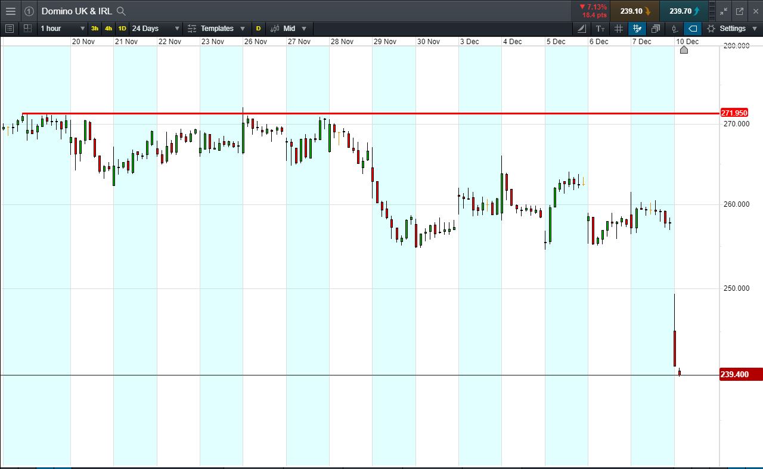Click the sell price 239.10 button
Image resolution: width=763 pixels, height=469 pixels.
(x=635, y=11)
